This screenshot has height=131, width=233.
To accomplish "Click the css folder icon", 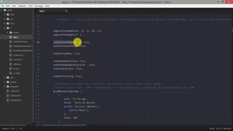I will pos(8,19).
